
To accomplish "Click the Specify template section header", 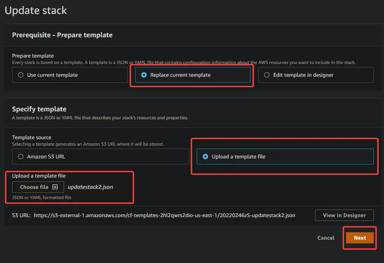I will tap(39, 109).
